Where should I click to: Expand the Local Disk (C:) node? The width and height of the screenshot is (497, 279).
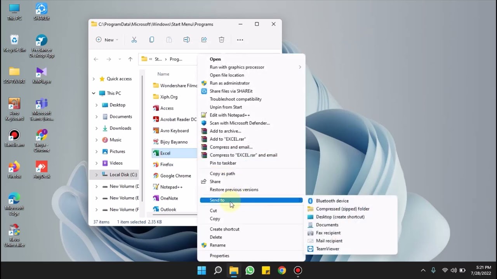[97, 175]
